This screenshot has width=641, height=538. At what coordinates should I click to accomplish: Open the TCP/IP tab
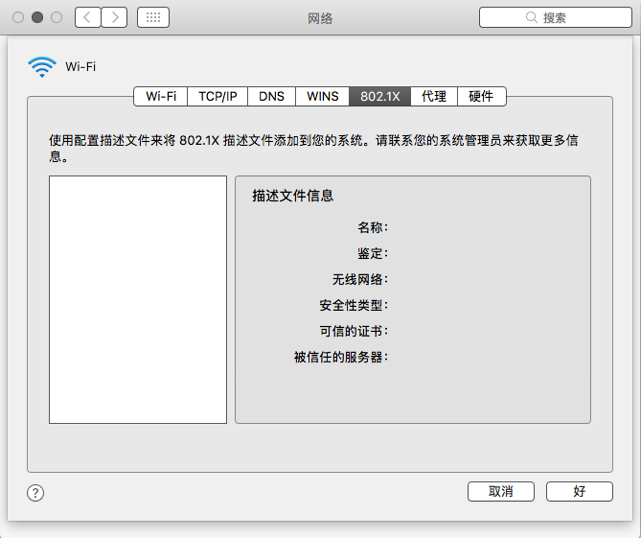[217, 96]
